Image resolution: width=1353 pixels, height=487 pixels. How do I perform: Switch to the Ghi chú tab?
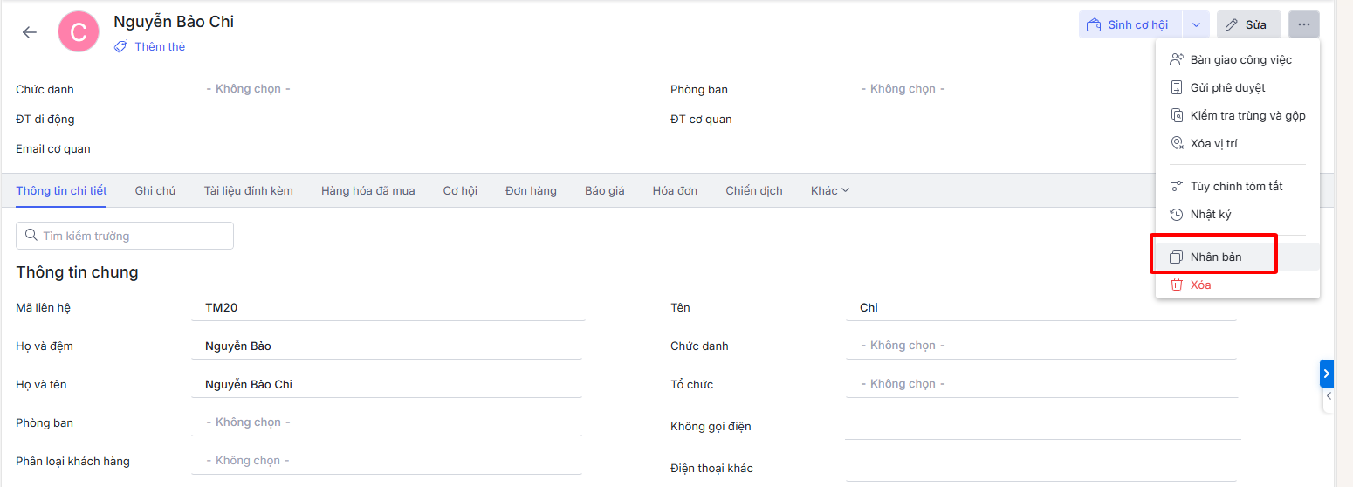[155, 191]
